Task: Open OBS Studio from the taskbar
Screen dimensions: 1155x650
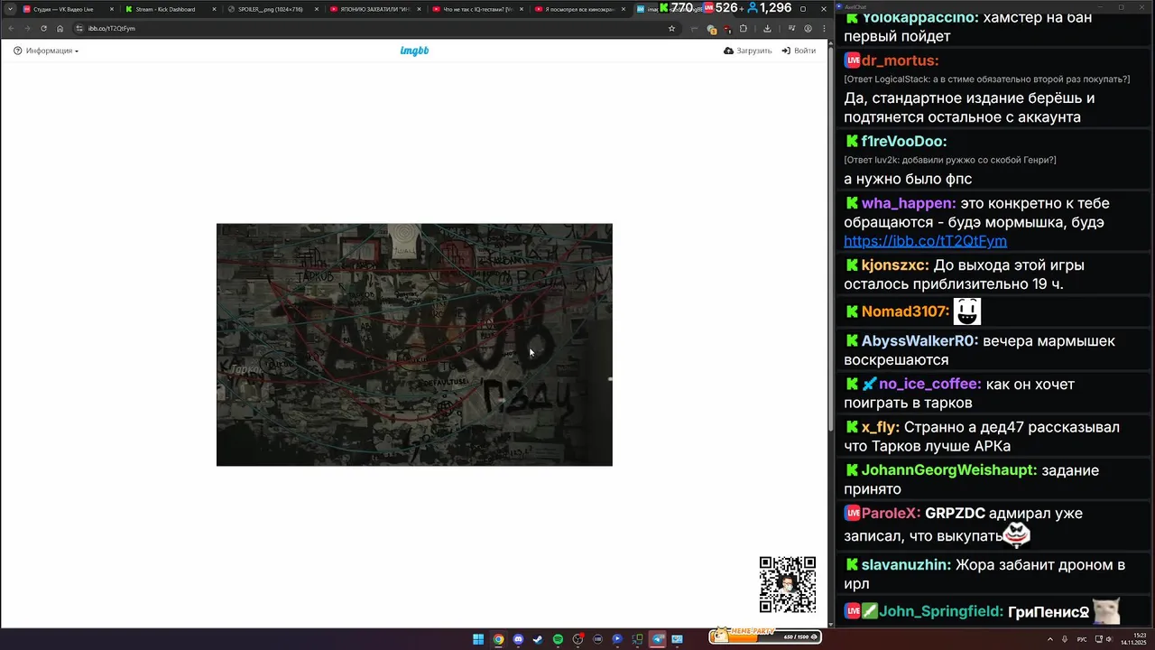Action: [x=578, y=639]
